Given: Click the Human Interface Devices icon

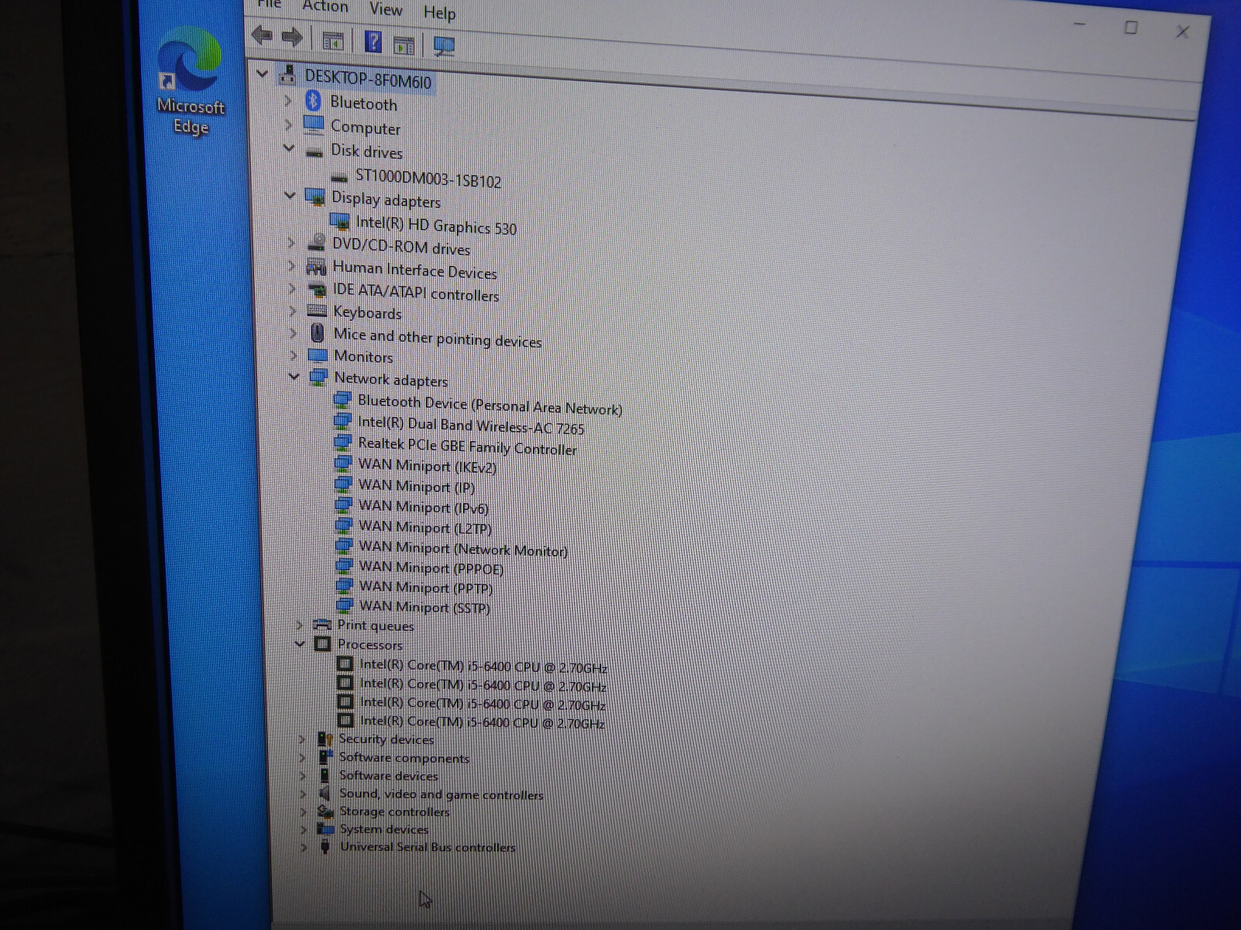Looking at the screenshot, I should pyautogui.click(x=316, y=267).
